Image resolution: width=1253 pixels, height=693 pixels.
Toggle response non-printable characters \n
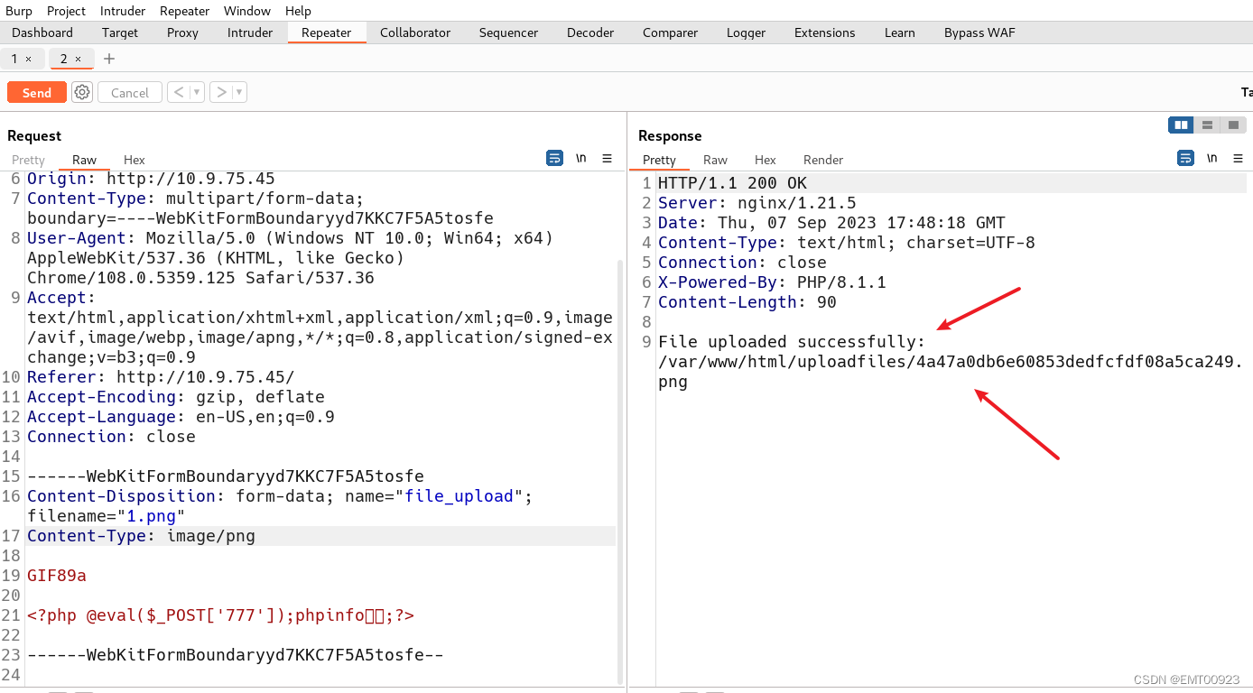[x=1211, y=158]
